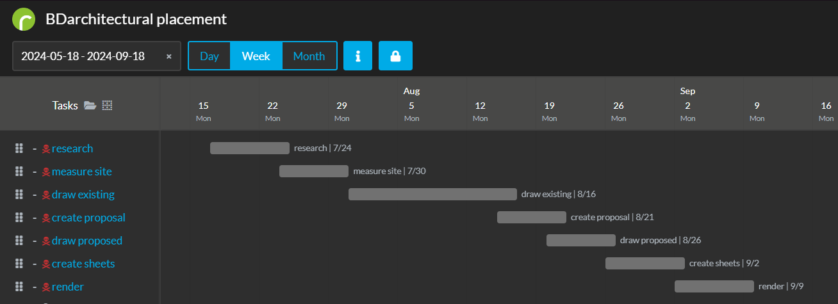
Task: Click the dotted-grid icon beside Tasks
Action: click(107, 106)
